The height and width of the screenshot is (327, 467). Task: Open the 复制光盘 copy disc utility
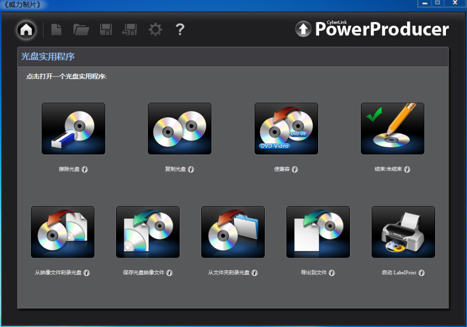click(180, 129)
